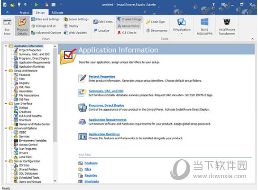Run ICE Checks tool

127,33
